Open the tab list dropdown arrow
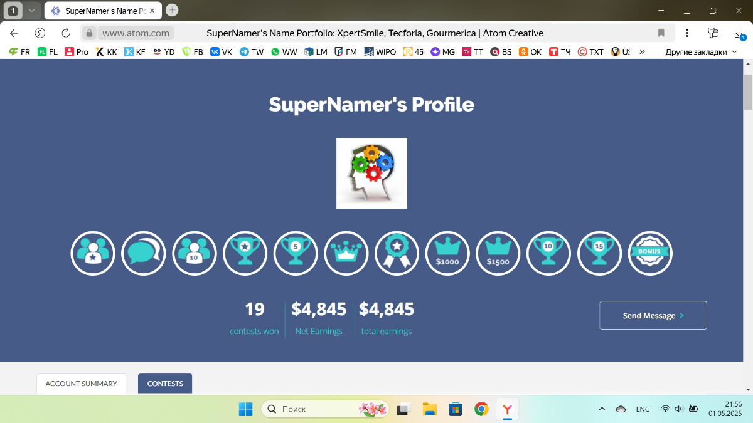 32,10
